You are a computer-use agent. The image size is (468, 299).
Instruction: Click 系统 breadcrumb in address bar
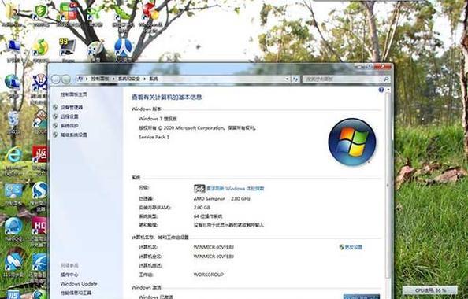tap(154, 79)
